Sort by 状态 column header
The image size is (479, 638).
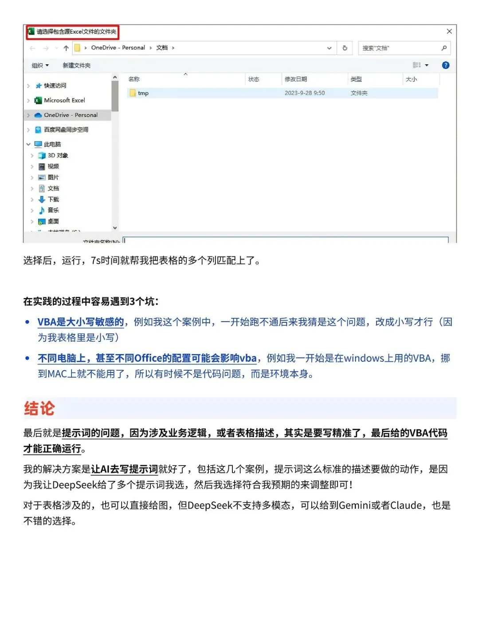coord(254,79)
